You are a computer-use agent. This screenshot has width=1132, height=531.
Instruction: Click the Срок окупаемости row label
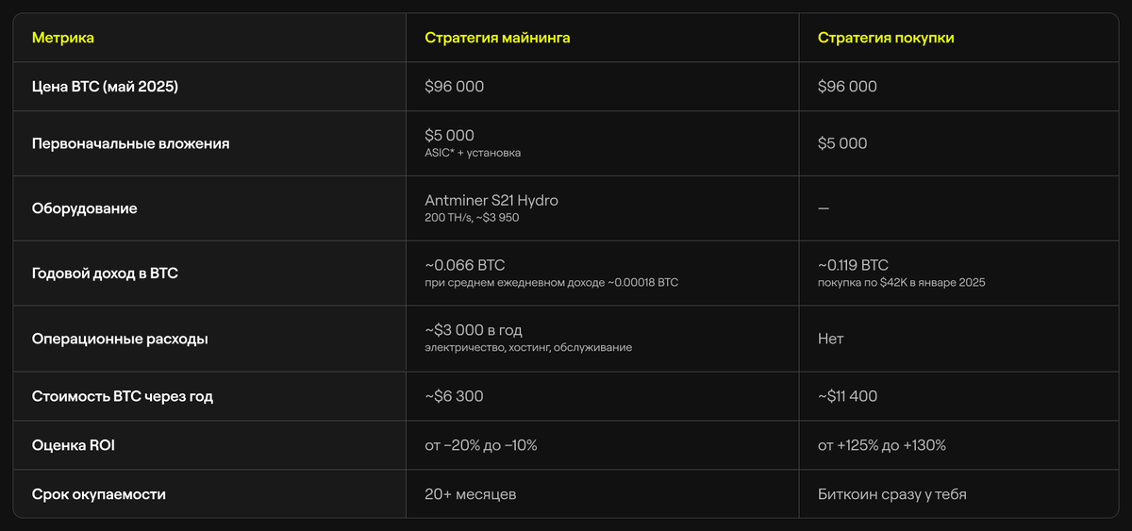pyautogui.click(x=98, y=494)
